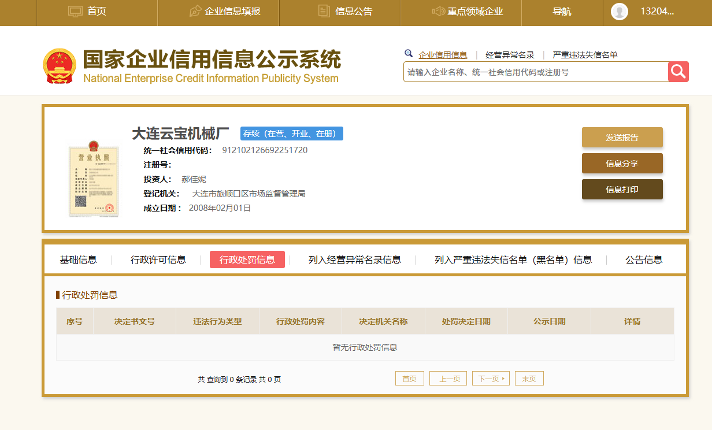The image size is (712, 430).
Task: Open the 导航 menu in top bar
Action: coord(562,12)
